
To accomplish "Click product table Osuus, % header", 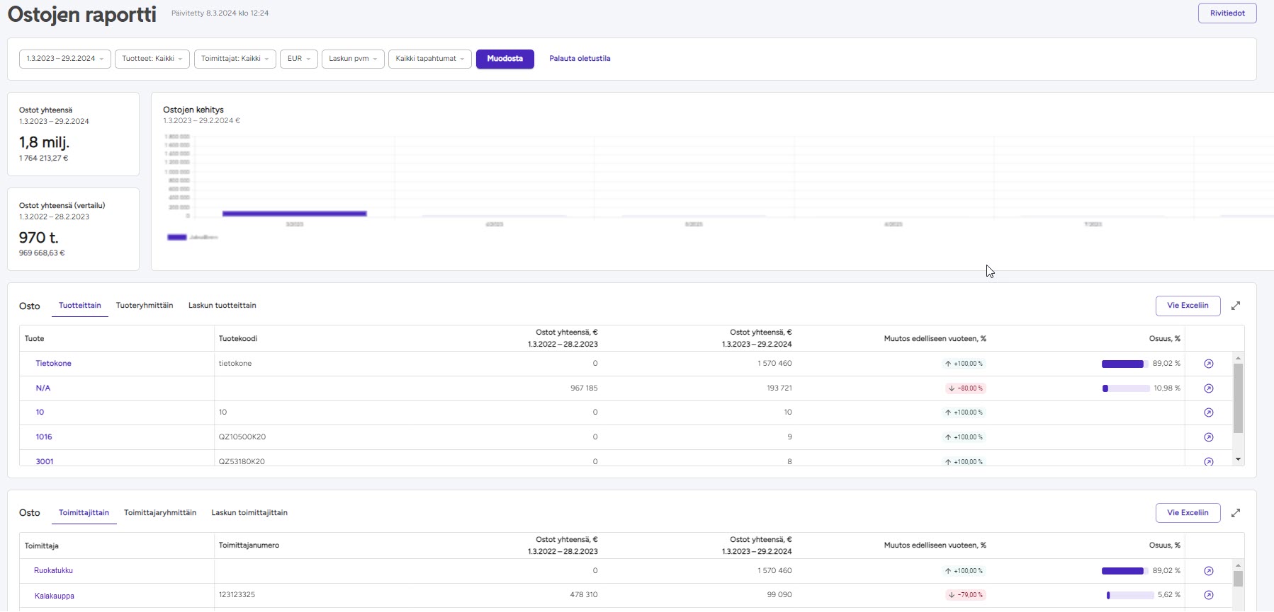I will coord(1165,339).
